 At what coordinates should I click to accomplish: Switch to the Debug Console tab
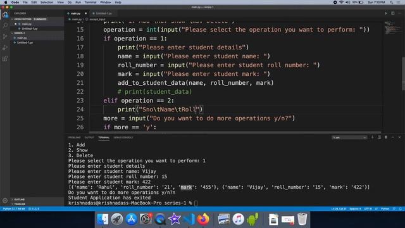point(123,137)
